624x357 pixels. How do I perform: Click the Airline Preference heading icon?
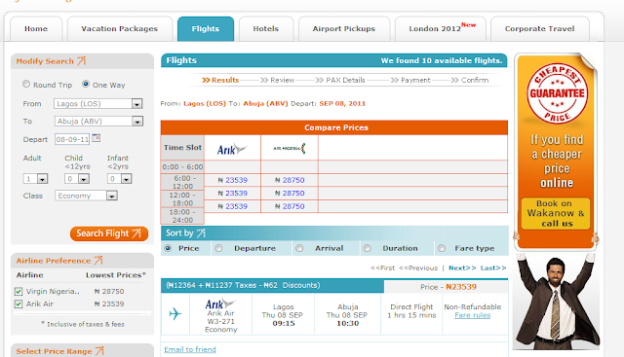tap(98, 261)
